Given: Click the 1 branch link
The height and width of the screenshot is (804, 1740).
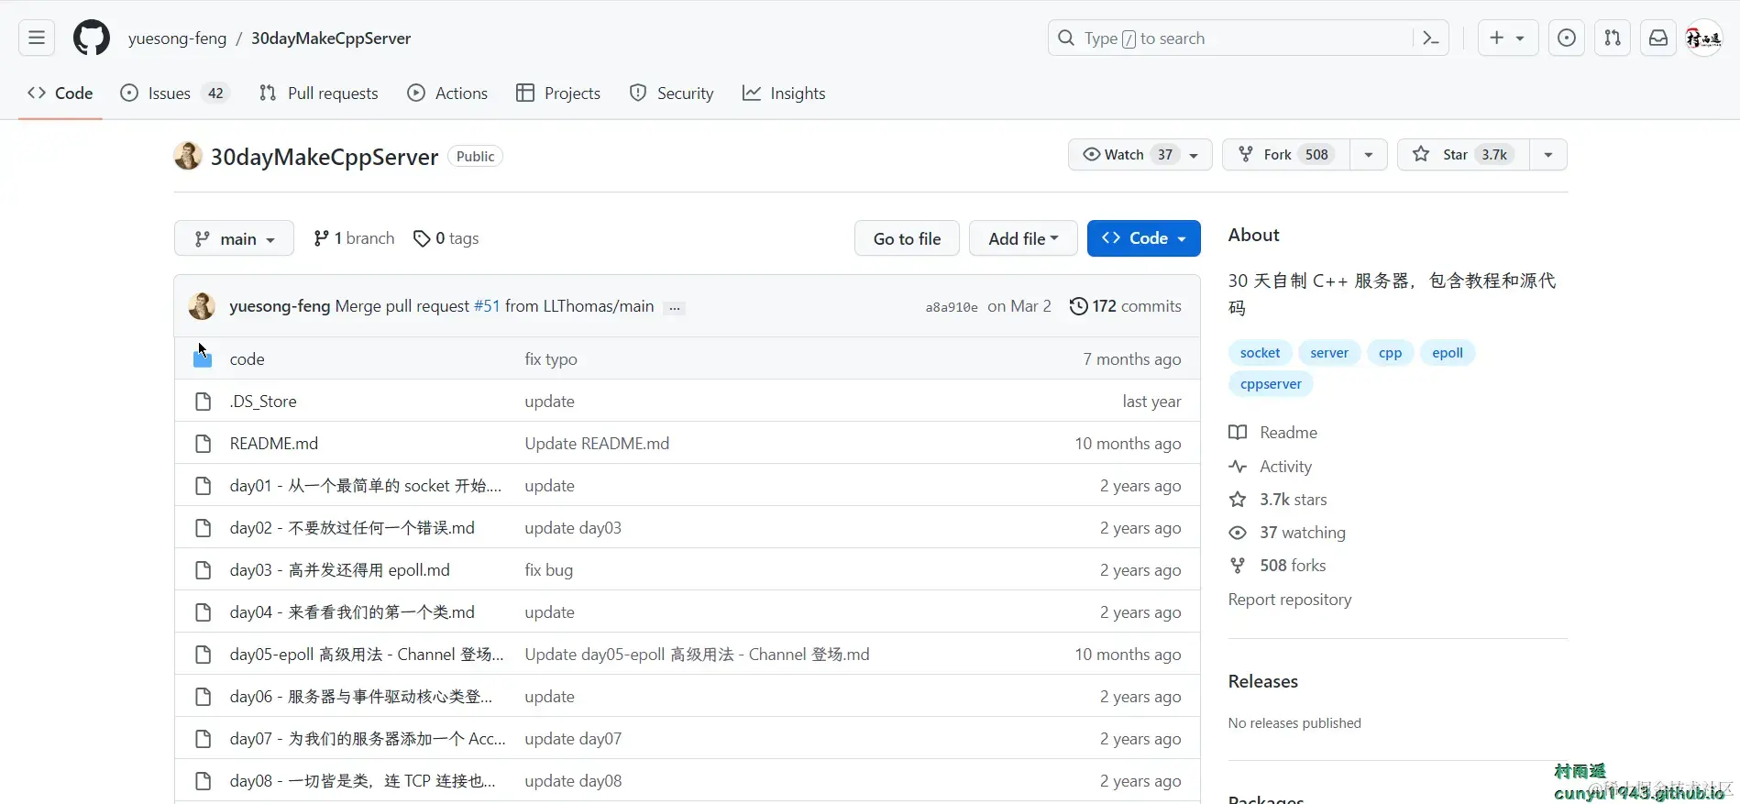Looking at the screenshot, I should 354,238.
